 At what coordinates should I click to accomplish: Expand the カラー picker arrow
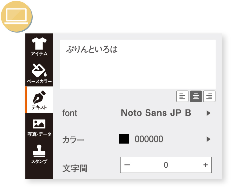tap(208, 139)
